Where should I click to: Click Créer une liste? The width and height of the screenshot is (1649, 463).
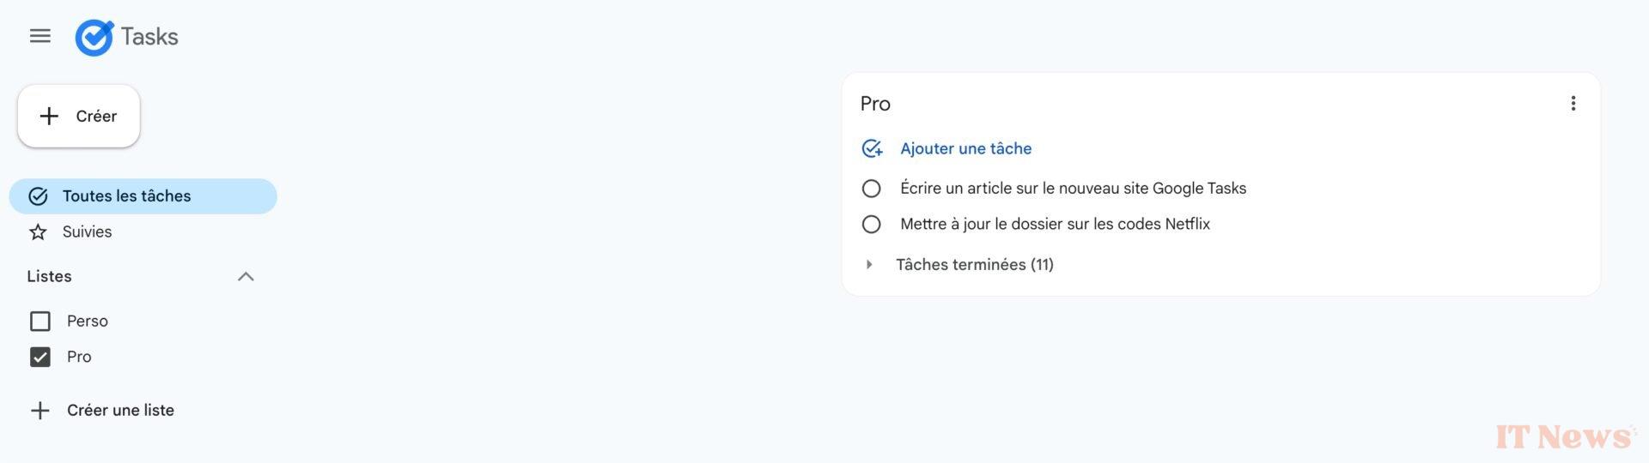pyautogui.click(x=120, y=411)
